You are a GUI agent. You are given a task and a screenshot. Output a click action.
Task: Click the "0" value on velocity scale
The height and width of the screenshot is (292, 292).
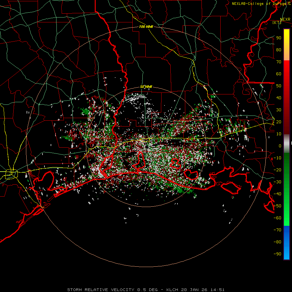point(280,146)
